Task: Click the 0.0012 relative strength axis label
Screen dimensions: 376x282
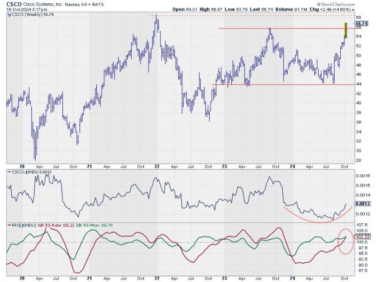Action: (x=362, y=214)
